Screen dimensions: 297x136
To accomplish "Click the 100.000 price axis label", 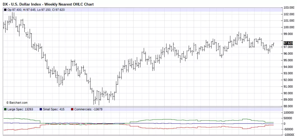I will click(289, 27).
